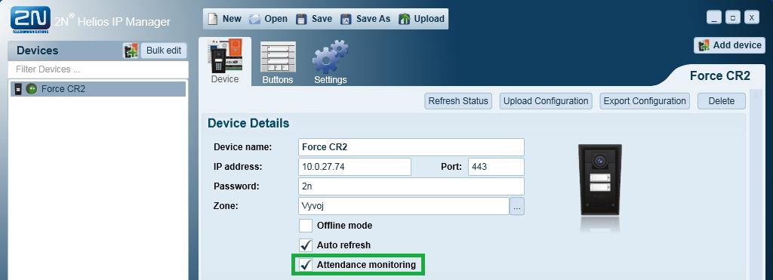This screenshot has height=280, width=773.
Task: Choose Save As in the toolbar
Action: click(x=366, y=19)
